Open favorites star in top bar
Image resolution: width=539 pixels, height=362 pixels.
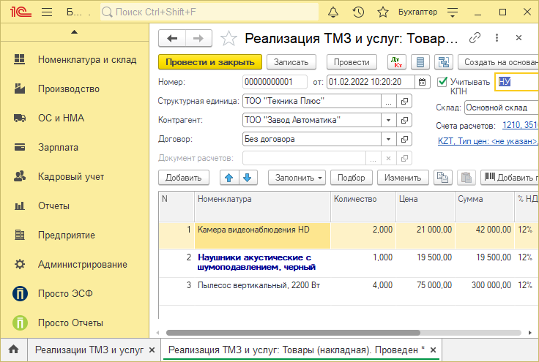click(x=382, y=12)
